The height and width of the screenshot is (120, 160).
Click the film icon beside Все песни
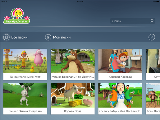6,37
